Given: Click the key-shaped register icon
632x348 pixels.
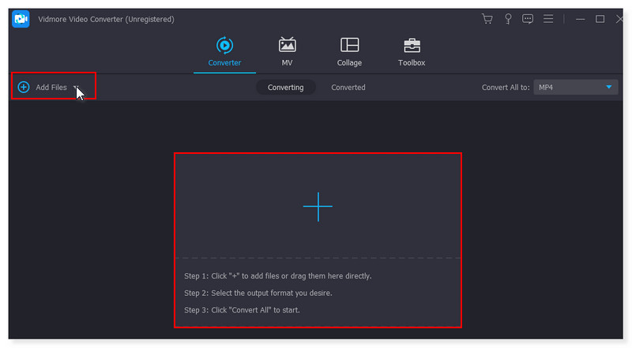Looking at the screenshot, I should tap(508, 19).
